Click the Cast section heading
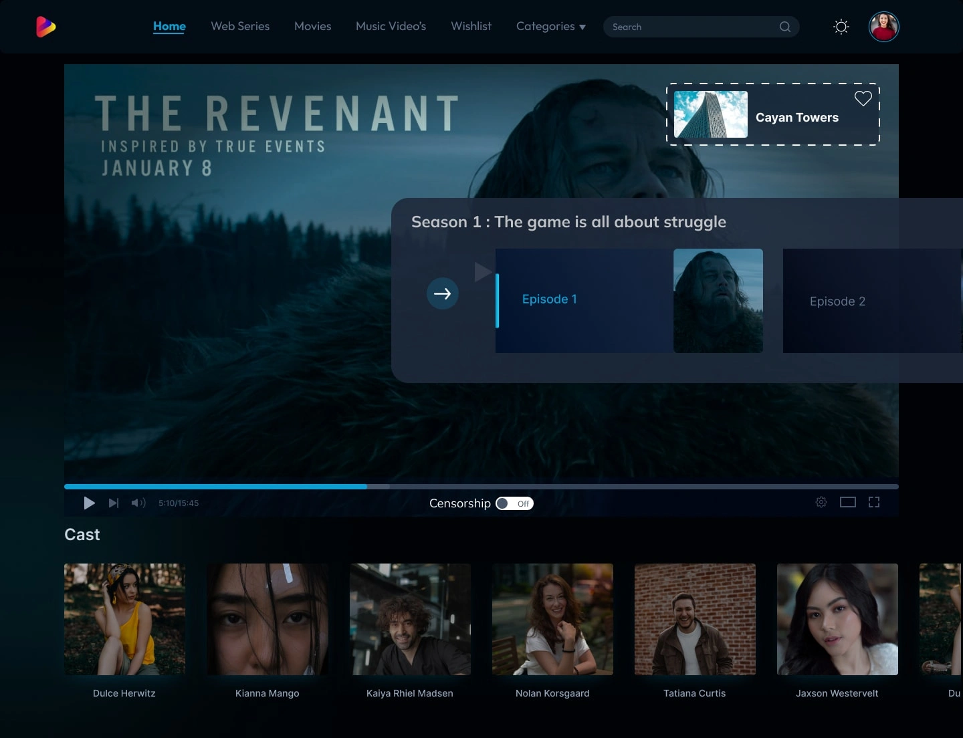 coord(82,535)
